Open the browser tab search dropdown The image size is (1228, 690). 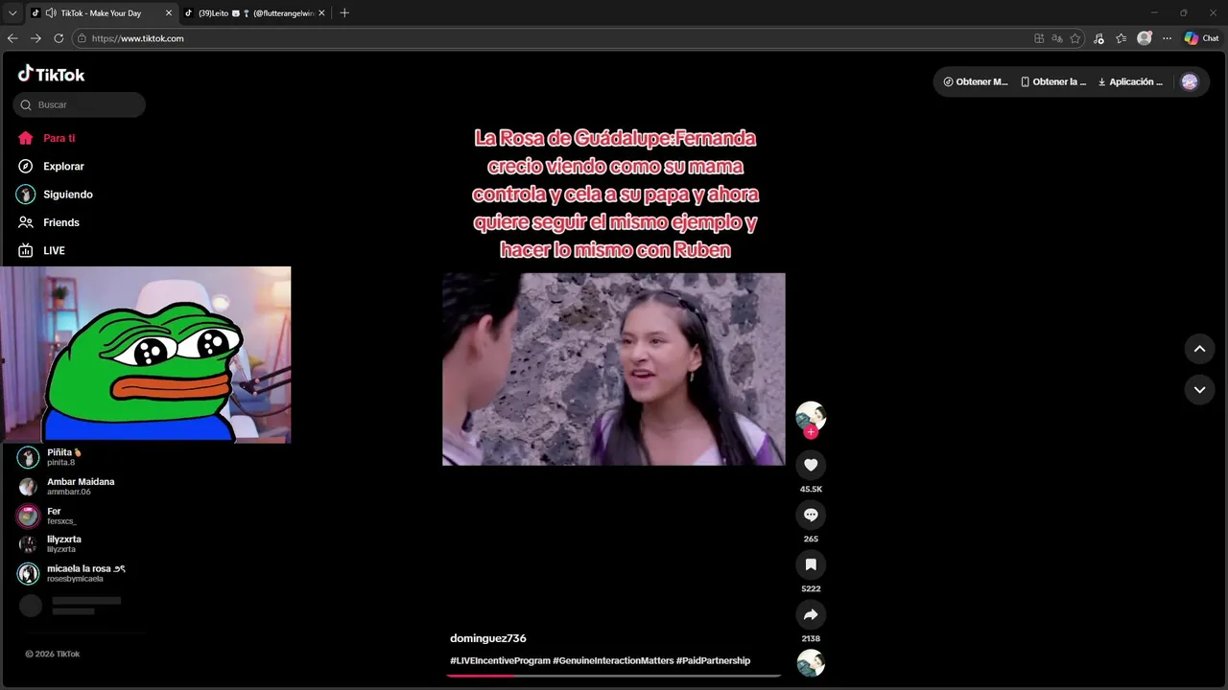(12, 12)
